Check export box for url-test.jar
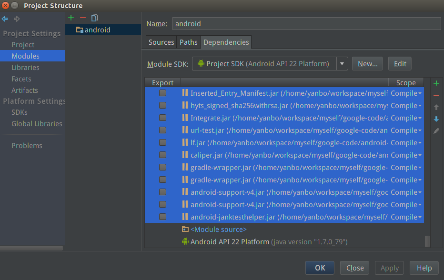Viewport: 444px width, 280px height. (162, 130)
